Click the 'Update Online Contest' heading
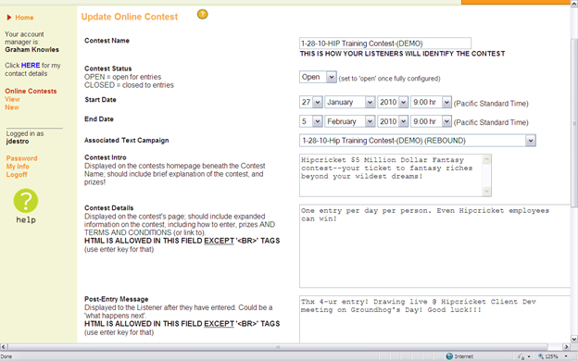Viewport: 578px width, 361px height. 130,17
